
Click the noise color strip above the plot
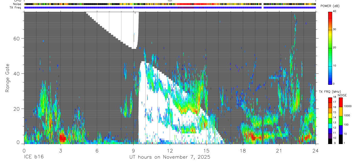click(x=170, y=4)
